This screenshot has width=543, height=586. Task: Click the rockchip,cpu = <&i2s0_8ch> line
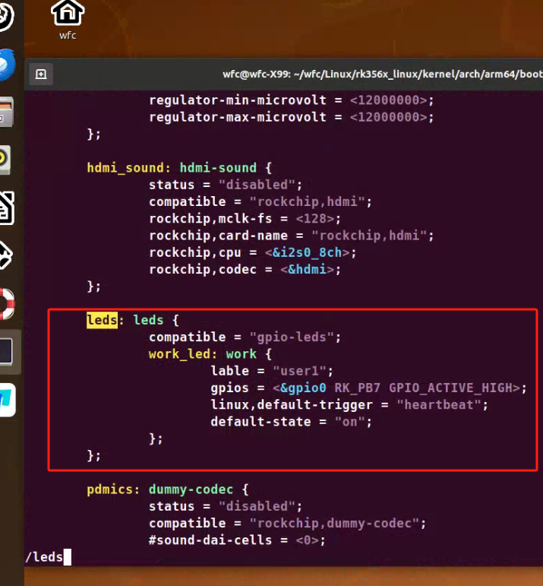pos(252,252)
